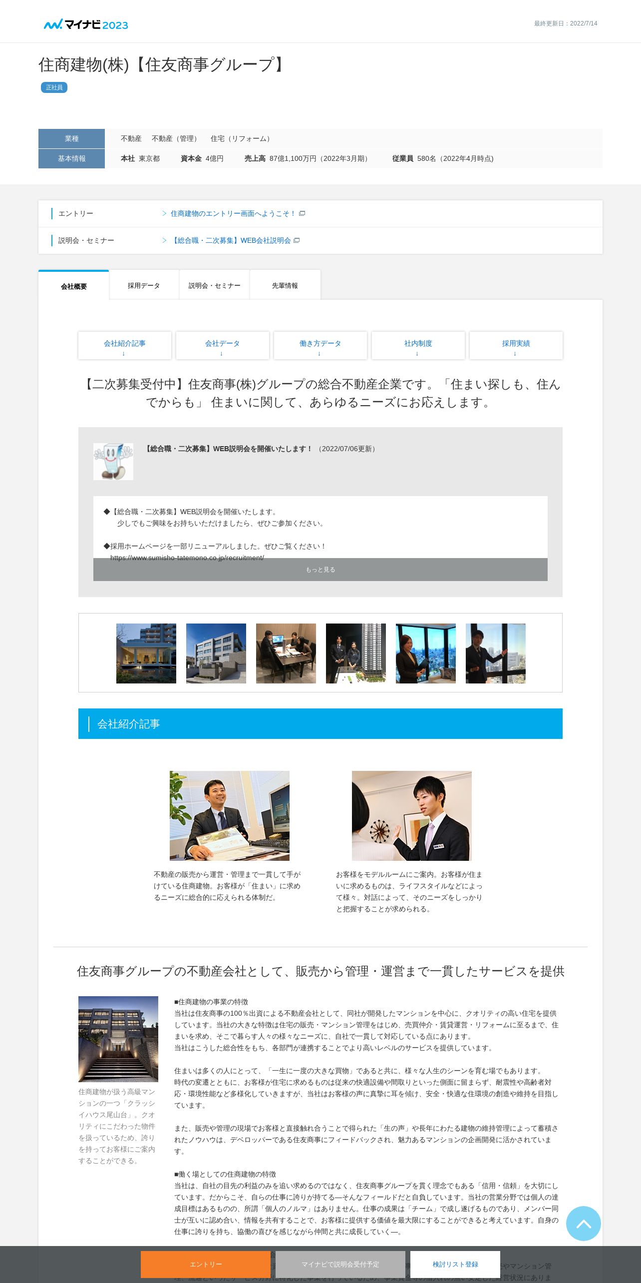The height and width of the screenshot is (1283, 641).
Task: Jump to 会社紹介記事 section anchor
Action: 125,345
